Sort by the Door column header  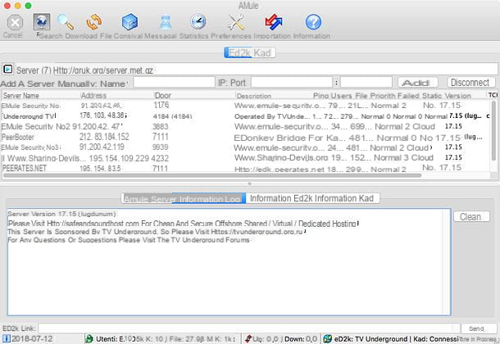[163, 96]
